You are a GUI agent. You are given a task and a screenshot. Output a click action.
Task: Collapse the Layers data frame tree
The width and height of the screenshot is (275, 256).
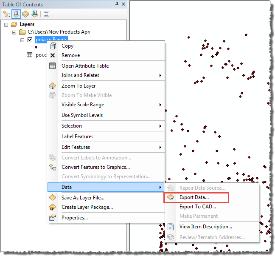tap(6, 25)
